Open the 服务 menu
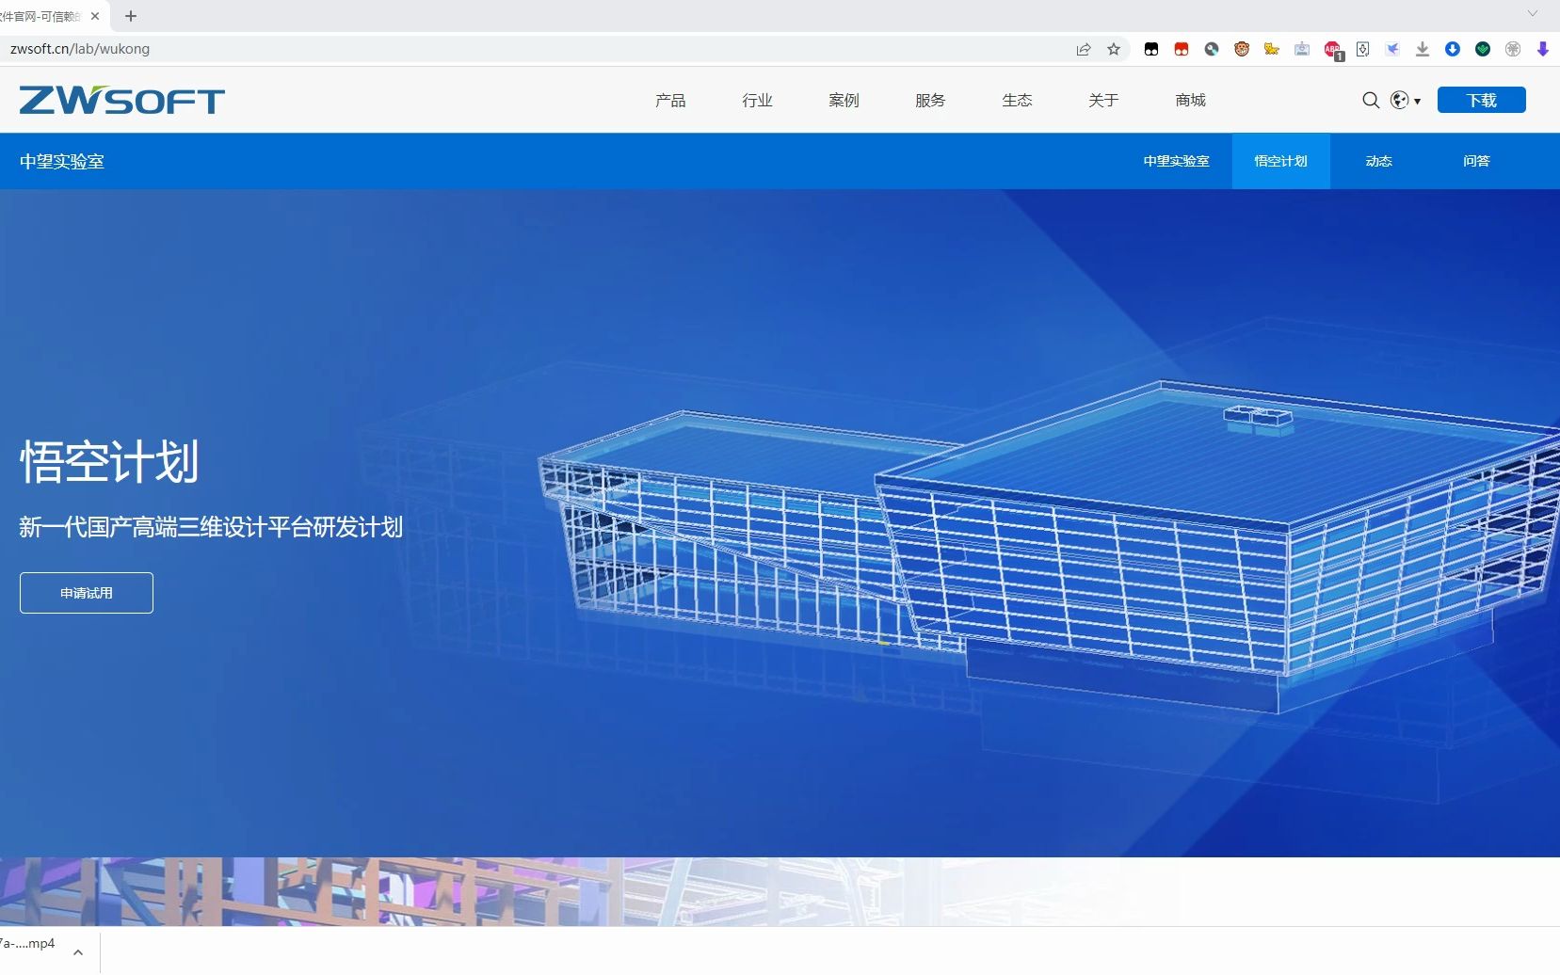Screen dimensions: 1560x975 pyautogui.click(x=930, y=100)
